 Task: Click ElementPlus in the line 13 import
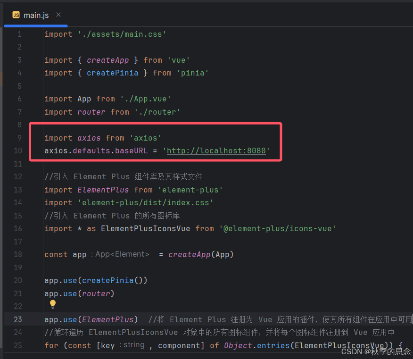[x=103, y=190]
